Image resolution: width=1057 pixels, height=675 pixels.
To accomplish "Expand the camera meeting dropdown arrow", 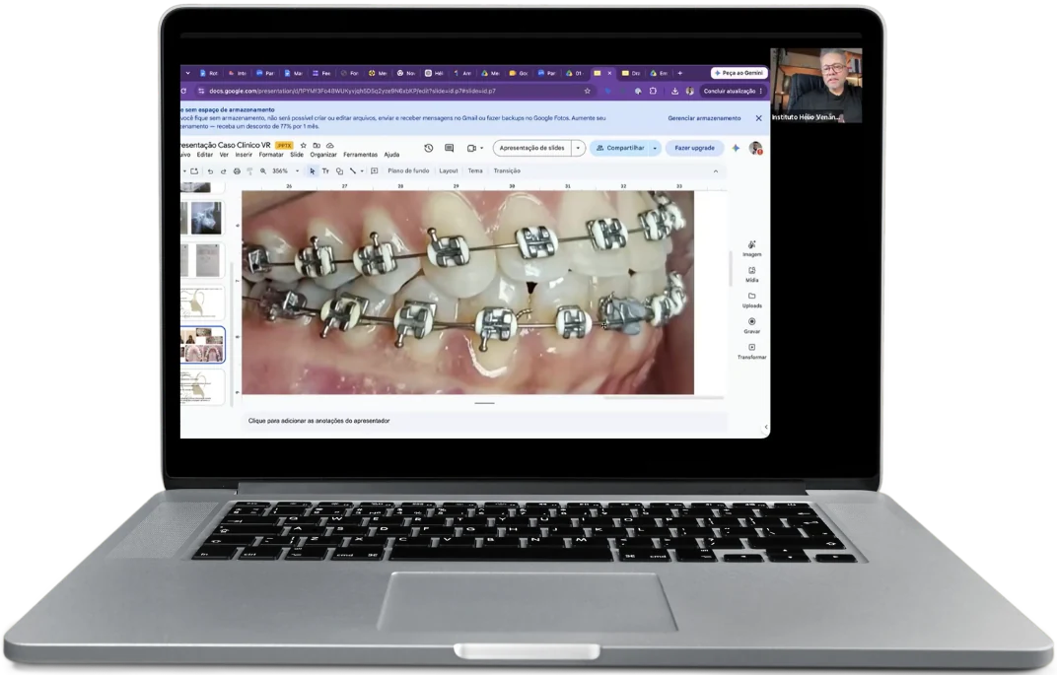I will [x=481, y=148].
